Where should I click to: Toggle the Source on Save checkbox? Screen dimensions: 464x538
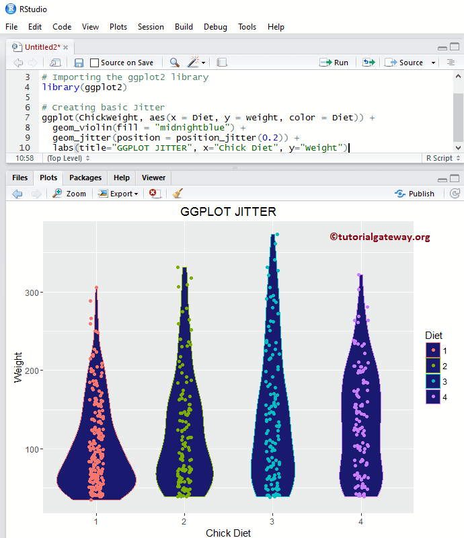tap(94, 63)
